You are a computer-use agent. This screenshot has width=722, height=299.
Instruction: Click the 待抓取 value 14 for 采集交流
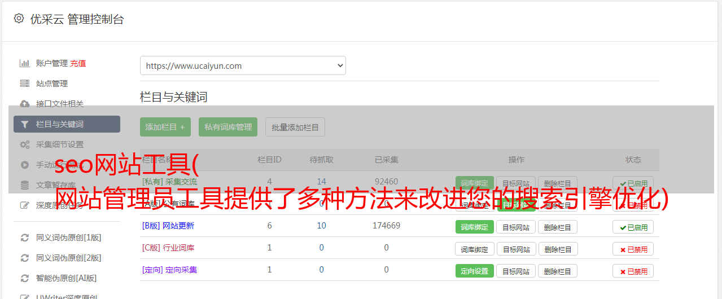click(x=322, y=182)
